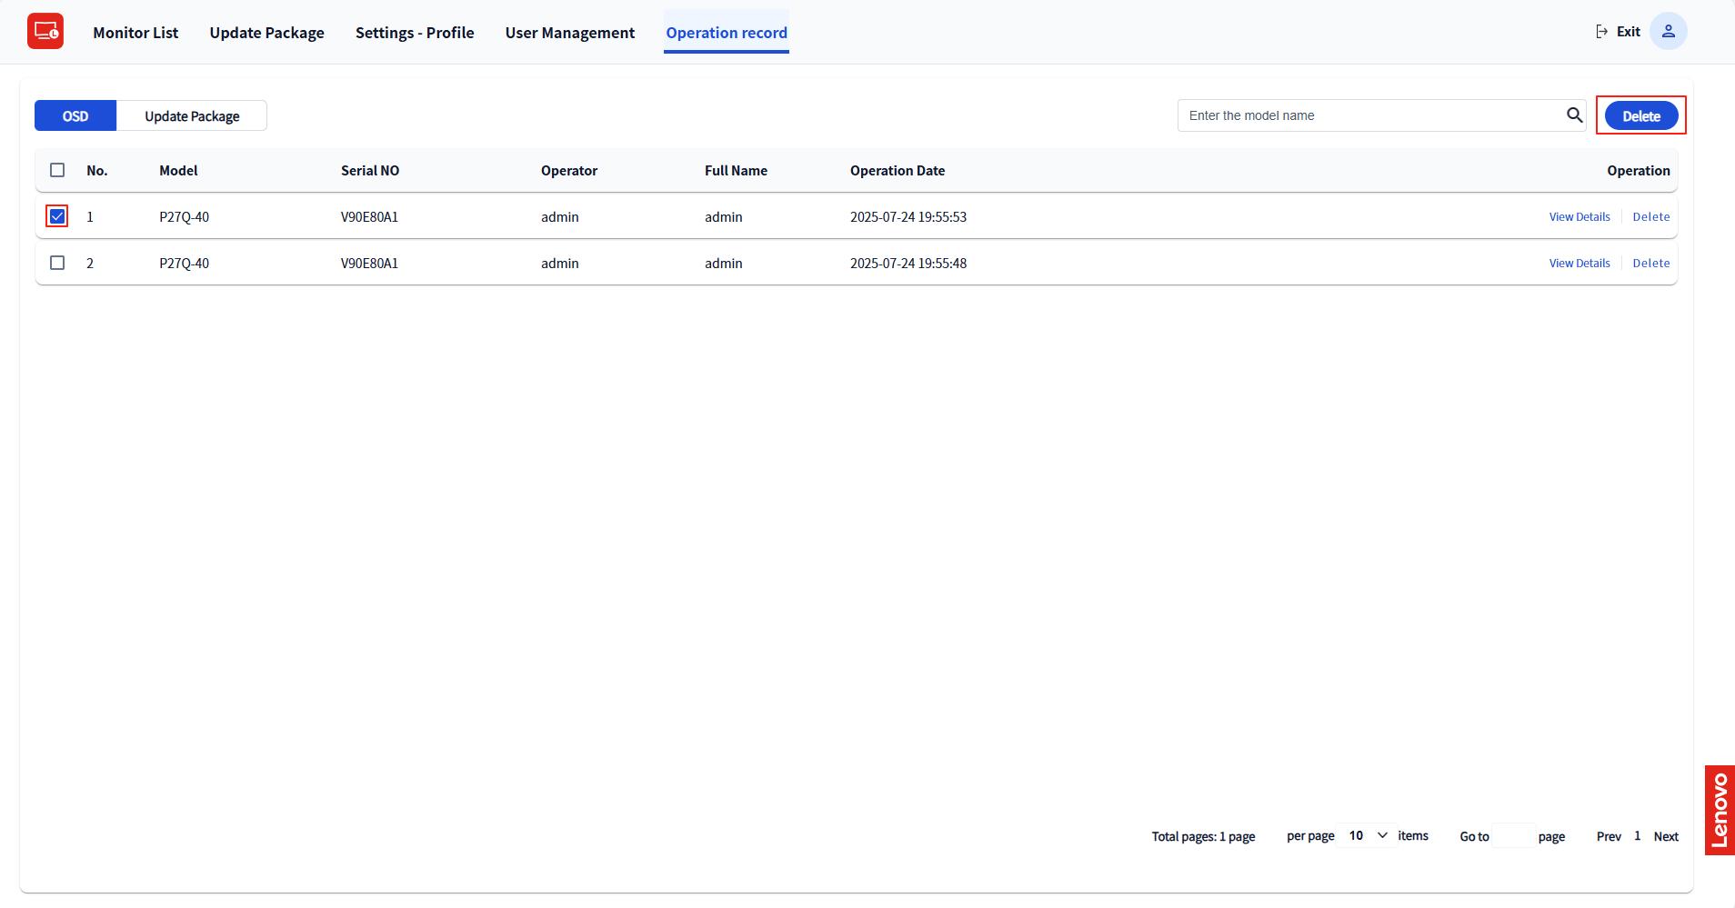The width and height of the screenshot is (1735, 908).
Task: Open the Monitor List tab
Action: tap(135, 33)
